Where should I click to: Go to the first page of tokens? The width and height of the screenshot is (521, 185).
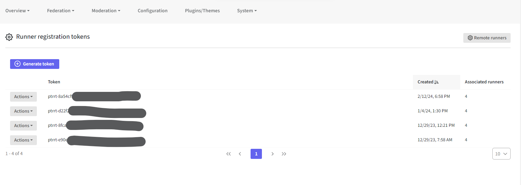(x=229, y=154)
